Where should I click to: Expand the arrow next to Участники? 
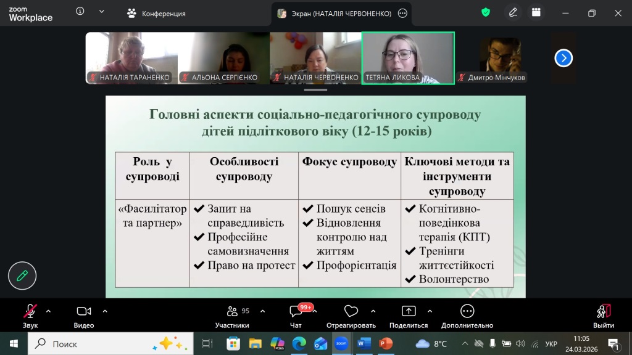(x=263, y=311)
